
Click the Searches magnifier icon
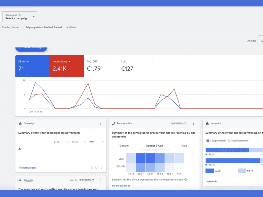[20, 180]
